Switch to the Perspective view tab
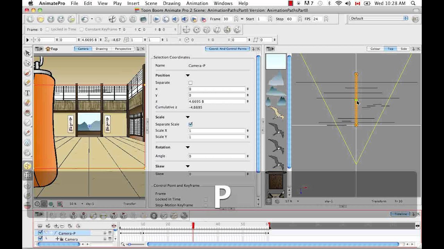 coord(123,49)
